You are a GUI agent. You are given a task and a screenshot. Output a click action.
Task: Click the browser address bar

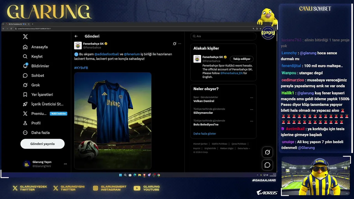[133, 29]
